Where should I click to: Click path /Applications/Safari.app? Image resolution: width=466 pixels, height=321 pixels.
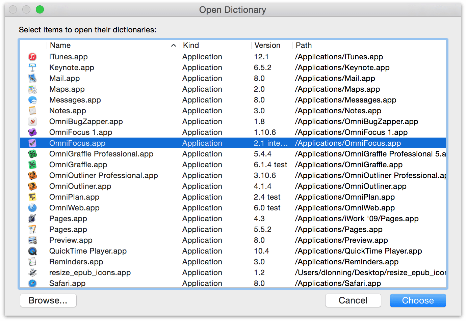coord(338,283)
